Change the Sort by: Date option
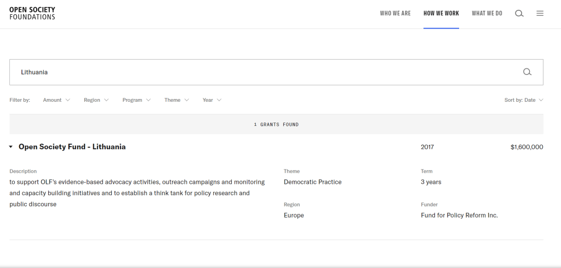This screenshot has height=268, width=561. click(523, 100)
